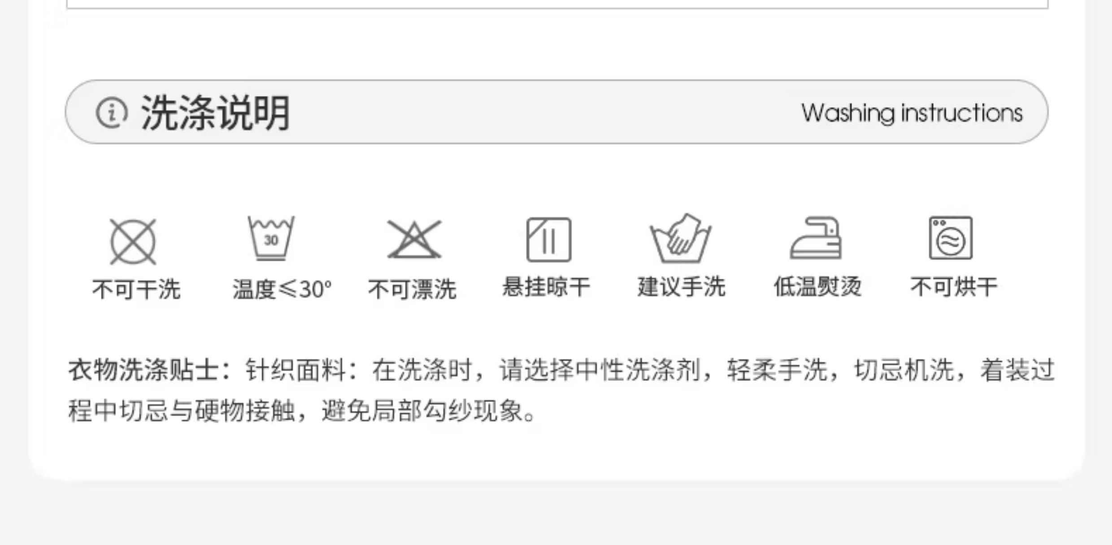The width and height of the screenshot is (1112, 545).
Task: Click the Washing instructions English text
Action: [x=912, y=113]
